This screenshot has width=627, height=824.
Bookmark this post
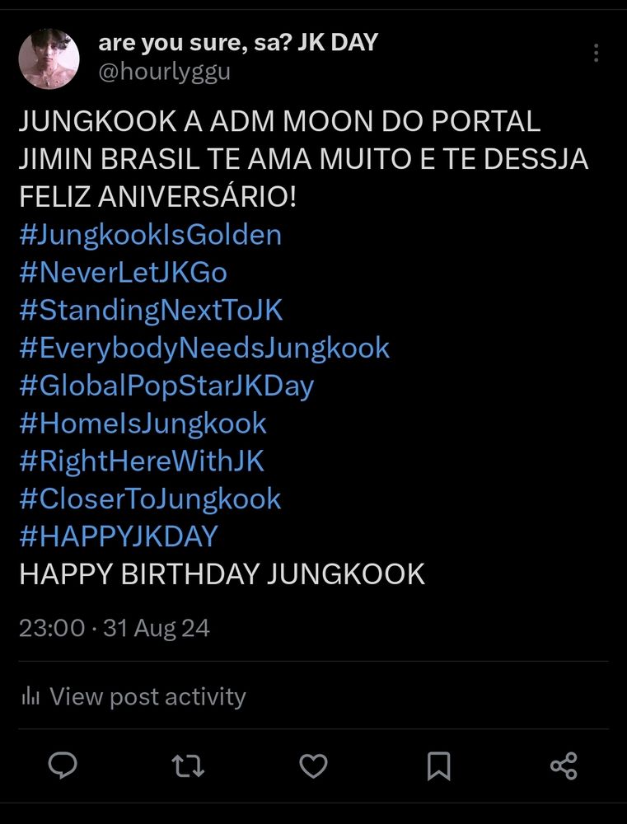[x=439, y=766]
